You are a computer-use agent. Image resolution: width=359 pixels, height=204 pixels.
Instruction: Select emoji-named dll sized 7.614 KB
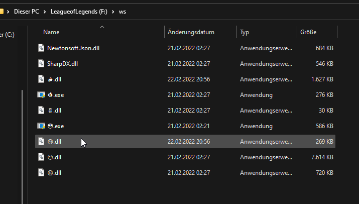[54, 157]
